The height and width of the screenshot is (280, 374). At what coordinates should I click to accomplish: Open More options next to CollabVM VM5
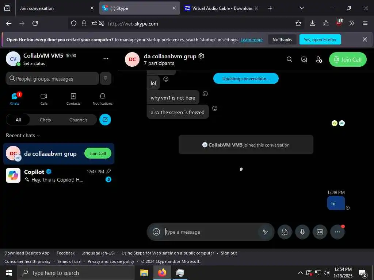[x=106, y=59]
